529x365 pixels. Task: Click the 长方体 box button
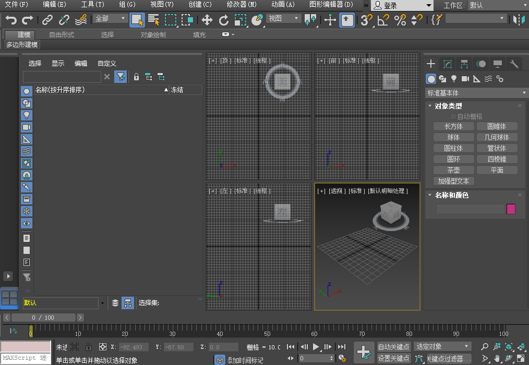tap(453, 126)
